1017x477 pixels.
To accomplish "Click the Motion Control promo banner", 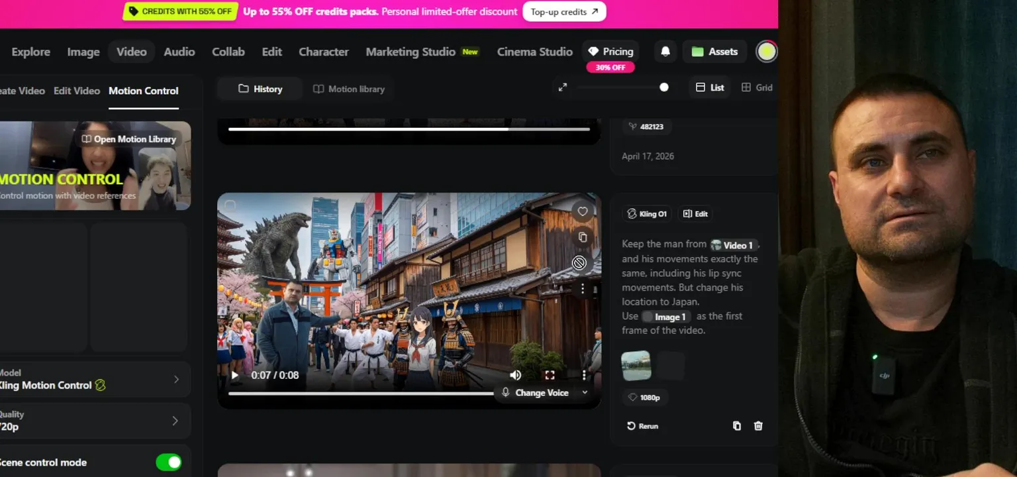I will [95, 166].
